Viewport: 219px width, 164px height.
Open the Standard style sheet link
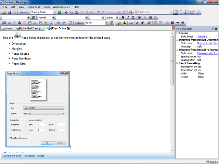(202, 37)
